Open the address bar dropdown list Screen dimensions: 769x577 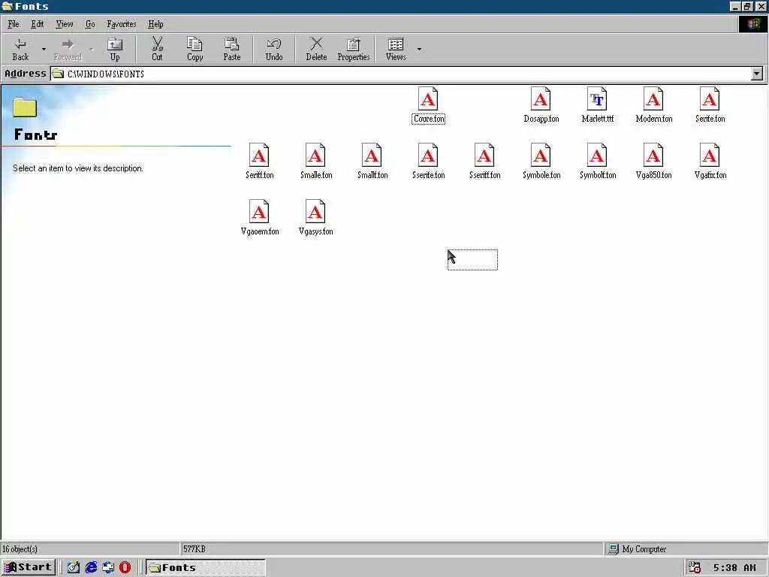click(x=757, y=74)
